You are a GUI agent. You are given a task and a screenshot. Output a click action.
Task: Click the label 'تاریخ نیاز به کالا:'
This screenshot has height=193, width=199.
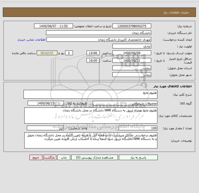77,103
